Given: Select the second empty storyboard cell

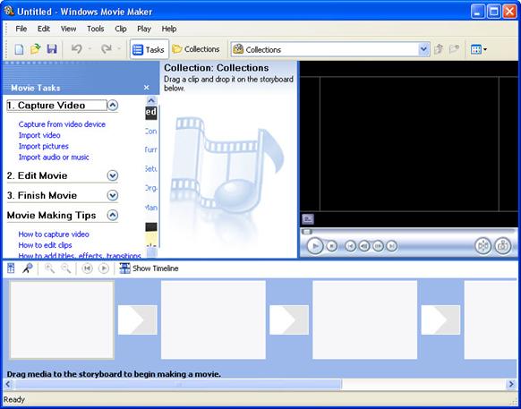Looking at the screenshot, I should [213, 320].
